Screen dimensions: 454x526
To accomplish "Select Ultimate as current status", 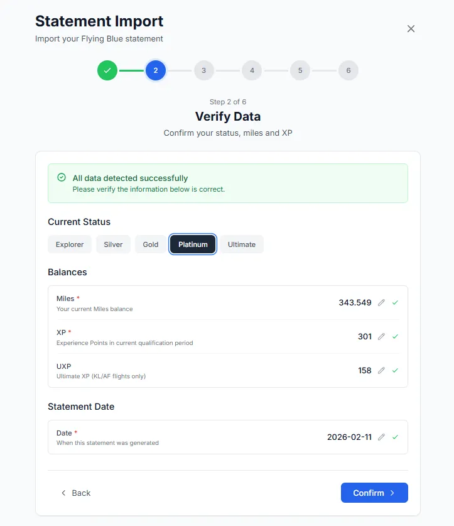I will point(241,244).
